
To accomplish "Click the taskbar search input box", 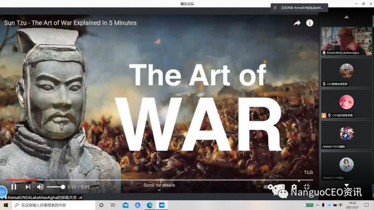I will tap(53, 205).
